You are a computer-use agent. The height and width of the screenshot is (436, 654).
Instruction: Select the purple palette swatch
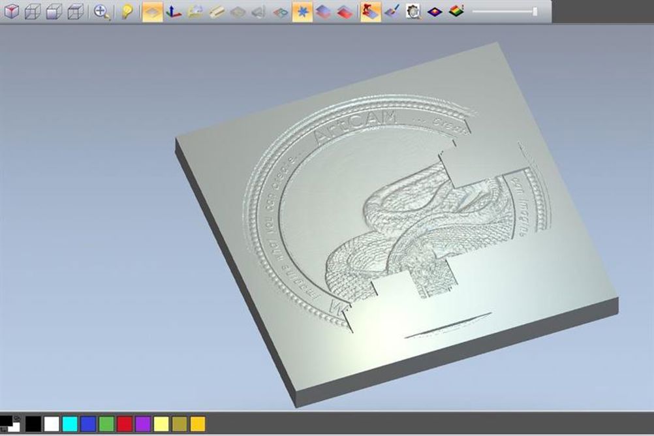[x=143, y=424]
